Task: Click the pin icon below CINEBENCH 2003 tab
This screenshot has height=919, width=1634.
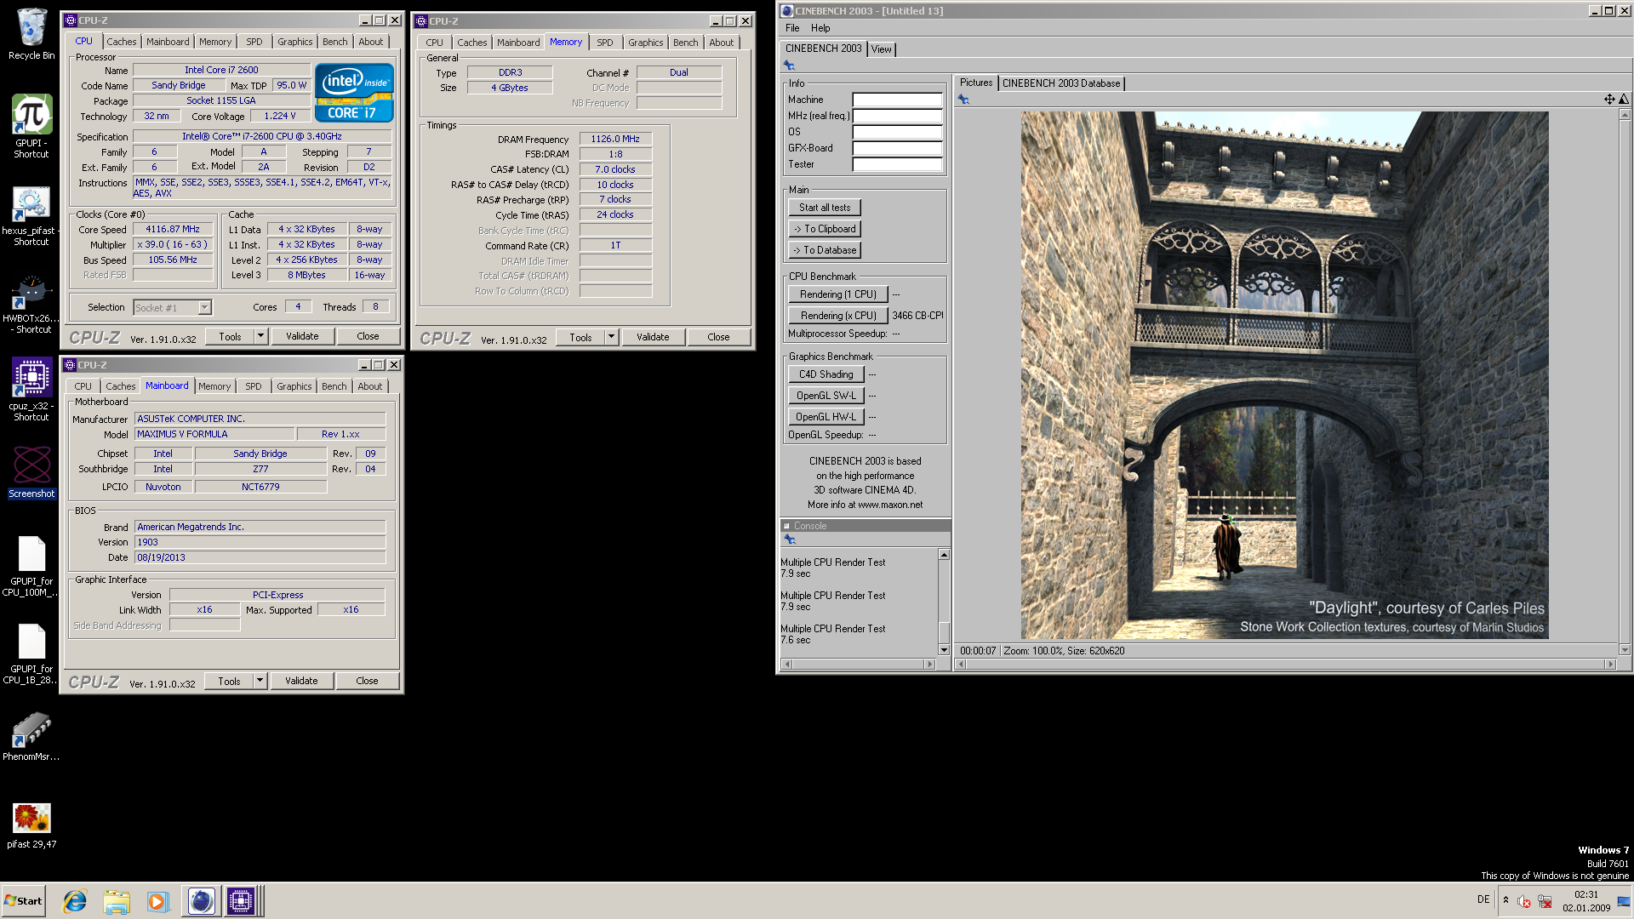Action: [789, 66]
